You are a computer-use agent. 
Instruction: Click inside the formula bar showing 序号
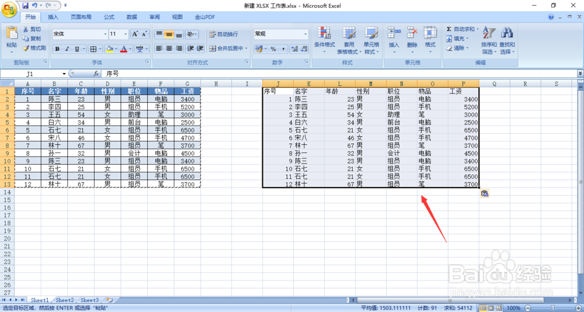339,74
